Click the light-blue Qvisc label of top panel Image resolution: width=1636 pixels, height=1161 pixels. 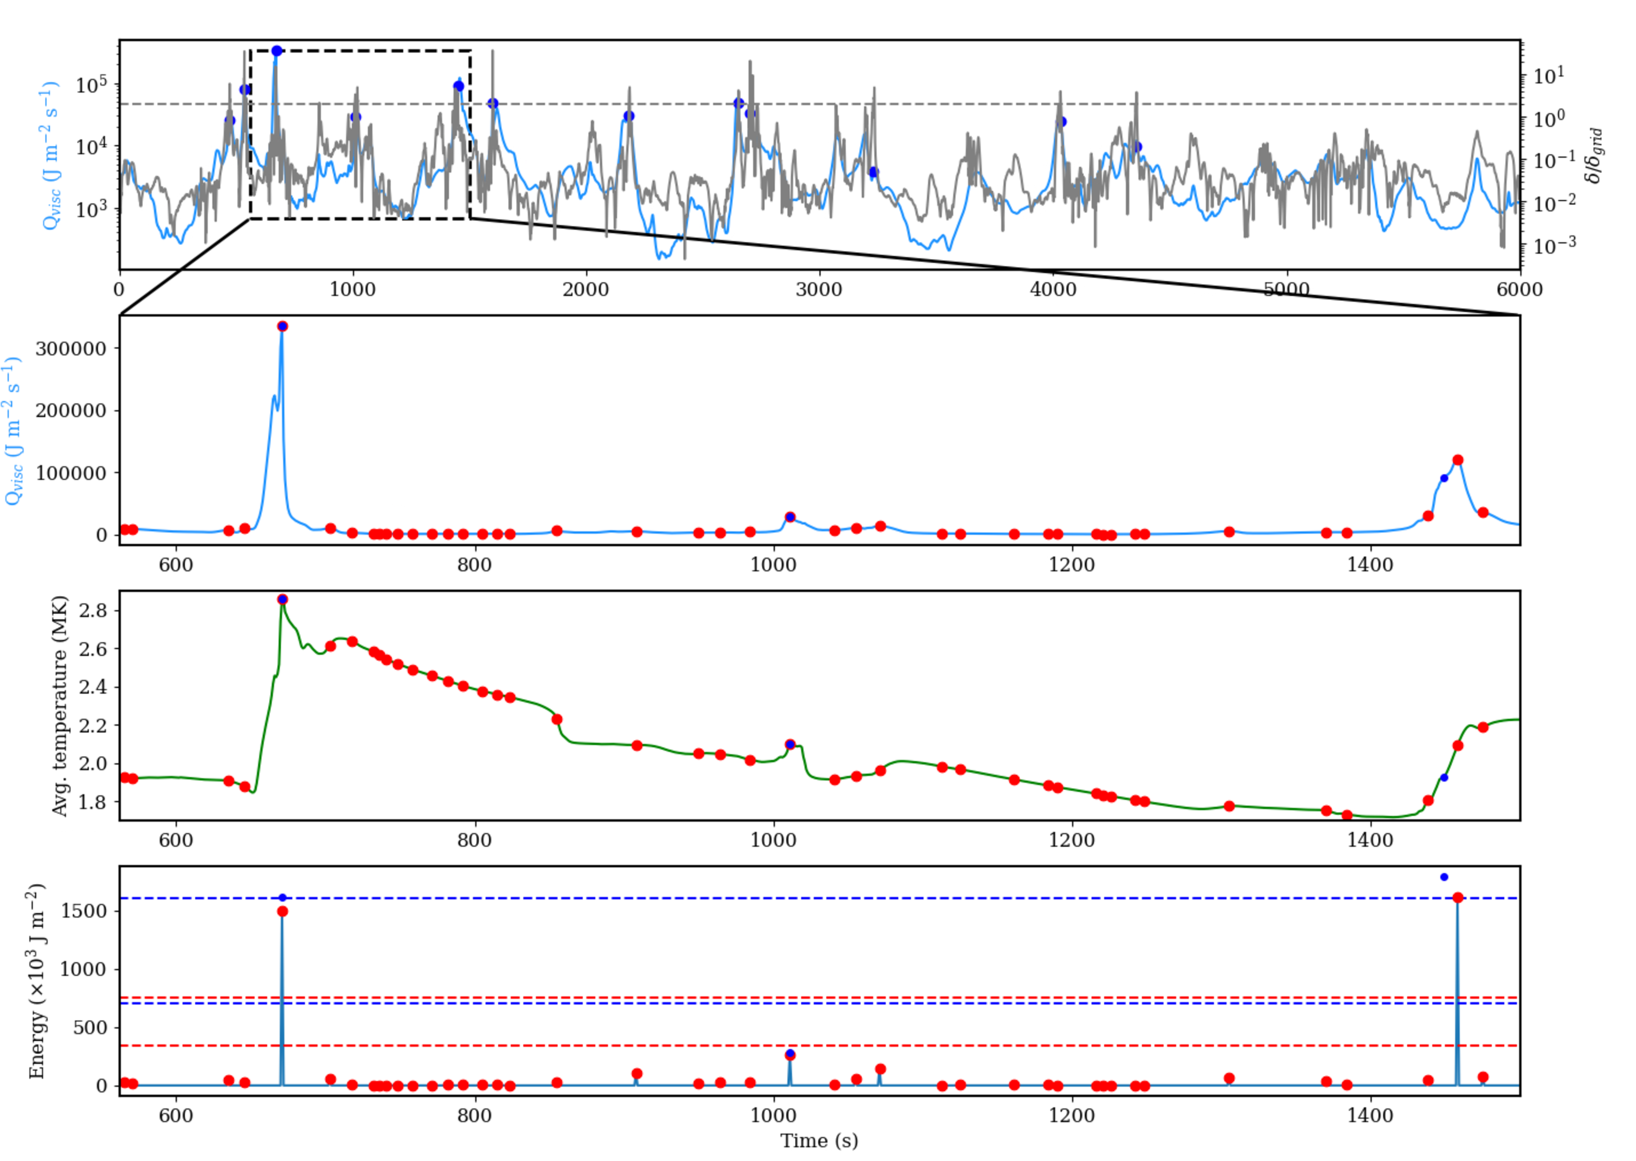[x=50, y=155]
